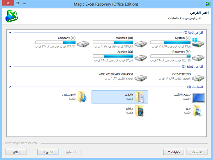Screen dimensions: 213x160
Task: Click the Recovery (F:) usage bar
Action: point(170,56)
